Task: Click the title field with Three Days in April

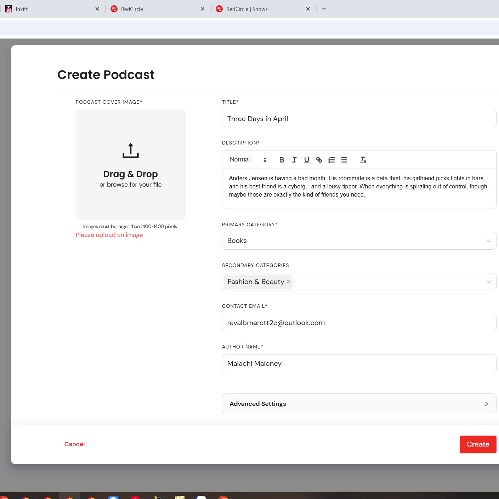Action: click(359, 119)
